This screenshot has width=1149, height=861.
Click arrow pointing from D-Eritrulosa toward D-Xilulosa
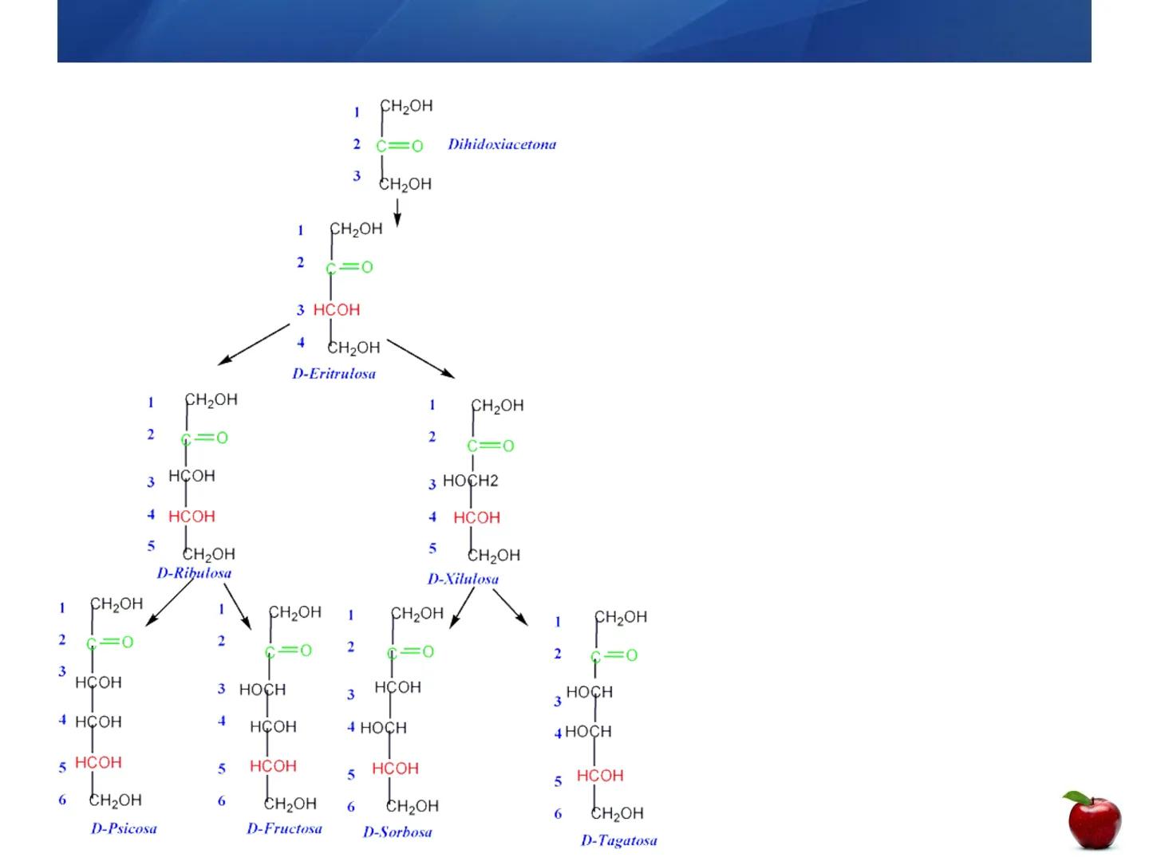point(421,359)
